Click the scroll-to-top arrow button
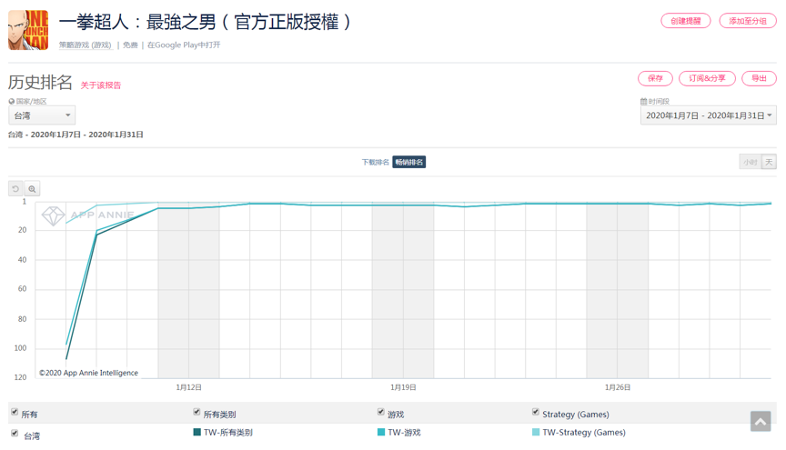This screenshot has height=450, width=786. click(761, 421)
